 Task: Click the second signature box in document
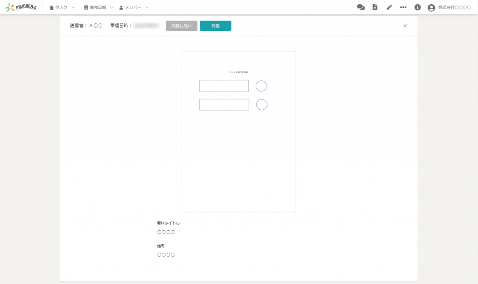coord(224,105)
